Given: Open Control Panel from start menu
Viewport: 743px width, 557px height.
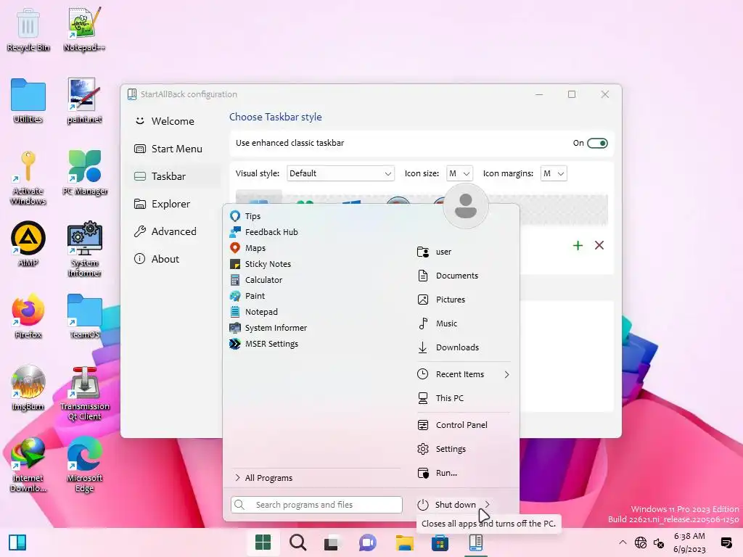Looking at the screenshot, I should (x=453, y=425).
